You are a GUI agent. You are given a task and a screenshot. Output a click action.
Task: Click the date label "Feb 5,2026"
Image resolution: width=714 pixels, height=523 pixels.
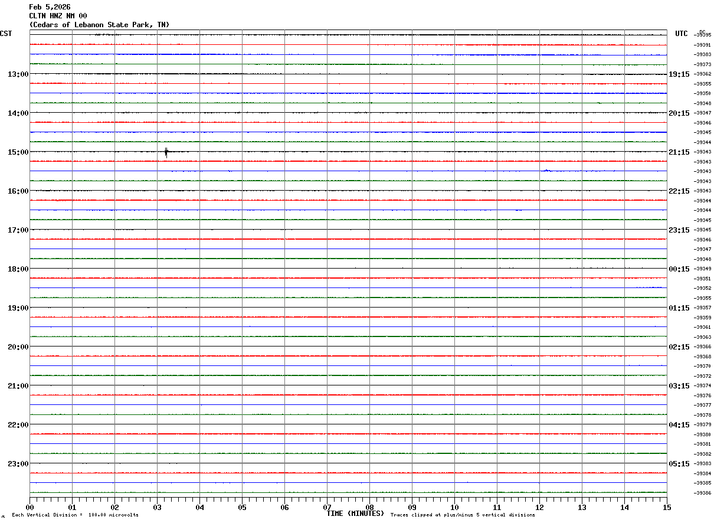pyautogui.click(x=50, y=7)
